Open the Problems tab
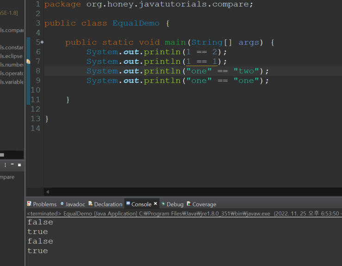This screenshot has width=342, height=266. pyautogui.click(x=42, y=204)
